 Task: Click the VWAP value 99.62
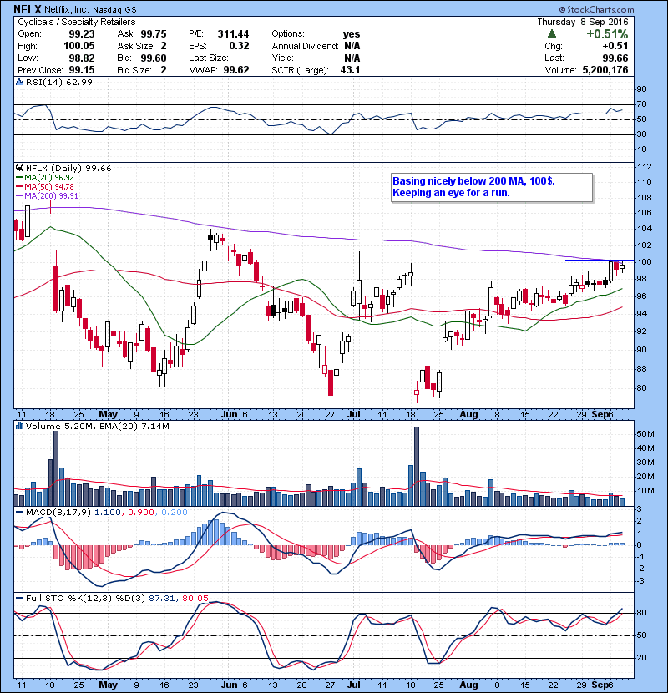tap(236, 70)
